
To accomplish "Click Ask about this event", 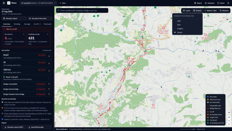I will (40, 18).
